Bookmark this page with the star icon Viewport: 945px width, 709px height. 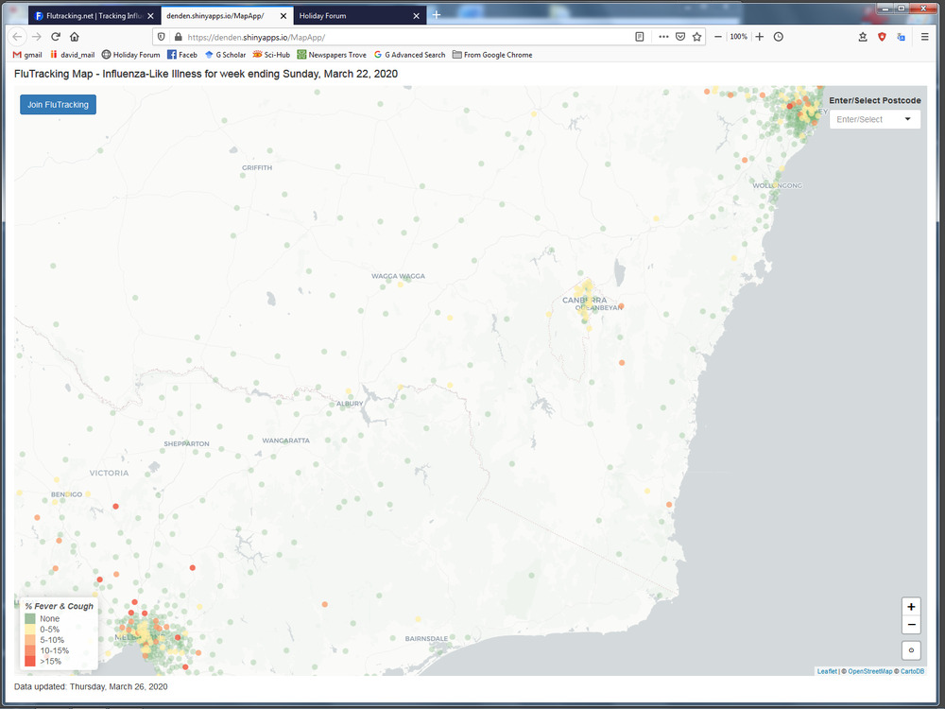697,37
